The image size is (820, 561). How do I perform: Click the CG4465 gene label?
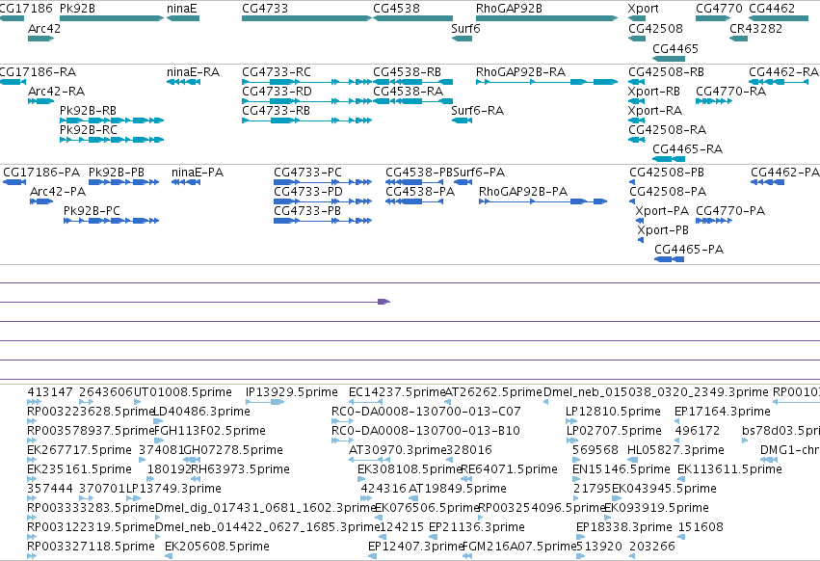click(x=675, y=48)
